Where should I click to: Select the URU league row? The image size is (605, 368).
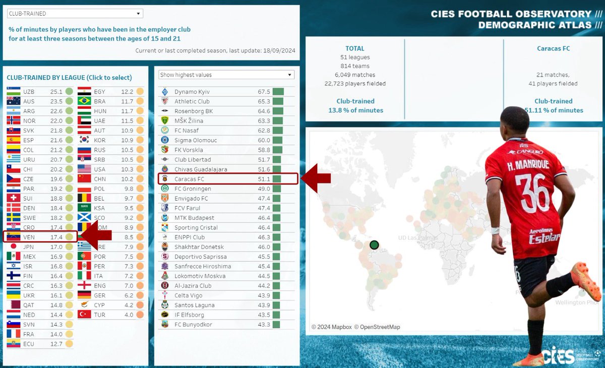tap(40, 160)
